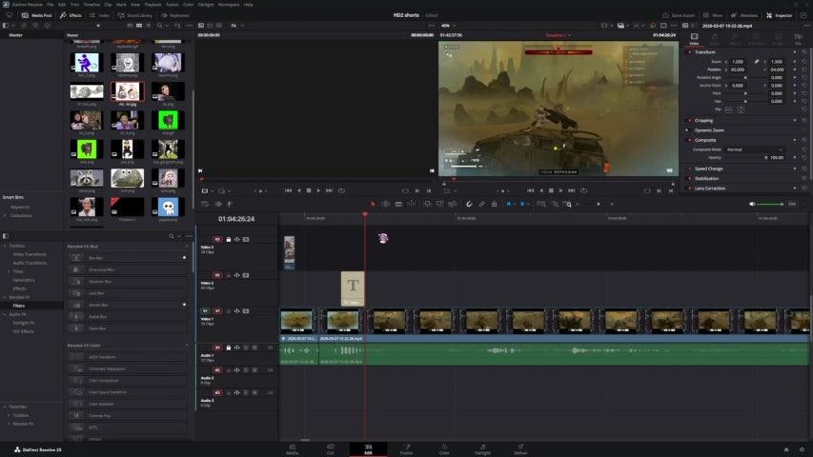Open the viewer zoom percentage dropdown
This screenshot has width=813, height=457.
point(448,26)
